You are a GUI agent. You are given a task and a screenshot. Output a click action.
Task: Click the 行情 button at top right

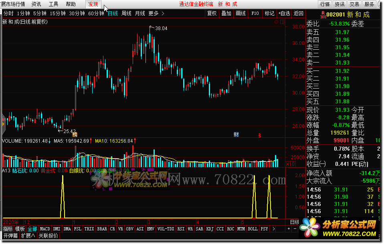click(325, 4)
